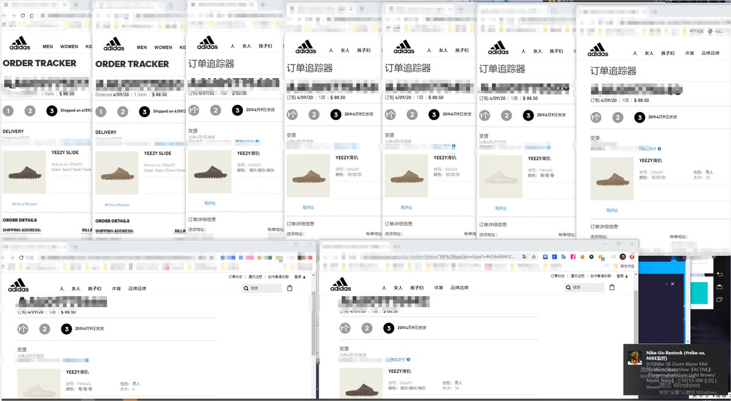
Task: Click bookmark star in size 10 dark slide window
Action: tap(533, 257)
